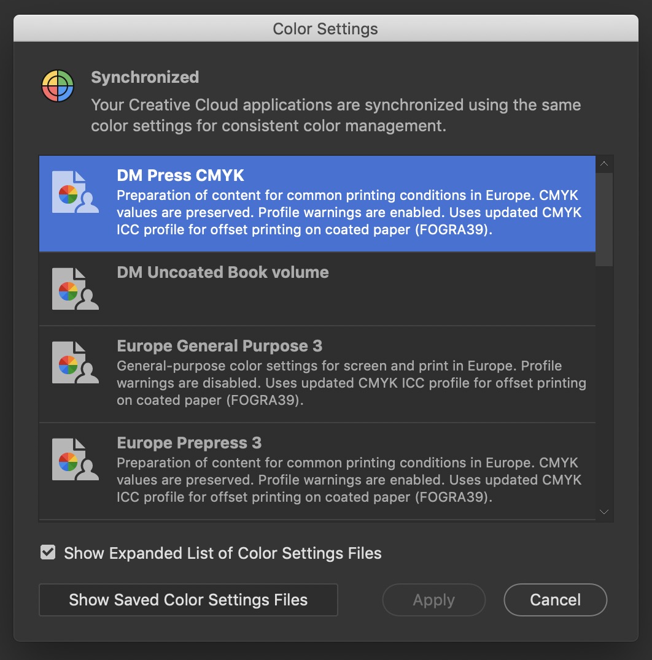Select the Europe General Purpose 3 title
The height and width of the screenshot is (660, 652).
coord(219,346)
